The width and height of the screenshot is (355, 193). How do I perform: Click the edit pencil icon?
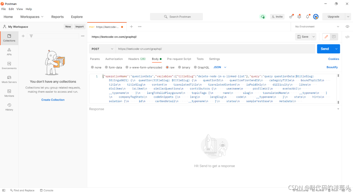pos(326,37)
